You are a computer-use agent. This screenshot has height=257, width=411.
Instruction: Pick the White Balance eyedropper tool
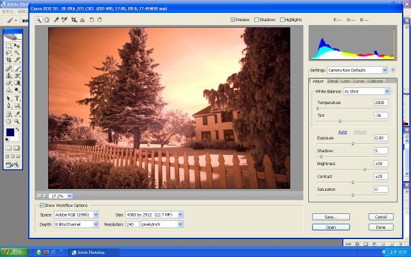56,20
